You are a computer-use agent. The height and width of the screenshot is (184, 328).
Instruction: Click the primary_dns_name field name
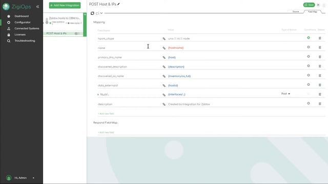(110, 57)
